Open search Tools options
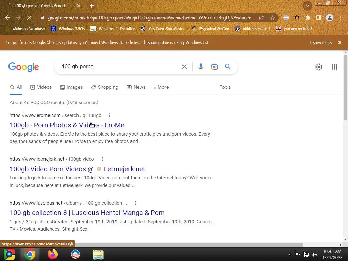This screenshot has height=261, width=348. coord(225,87)
